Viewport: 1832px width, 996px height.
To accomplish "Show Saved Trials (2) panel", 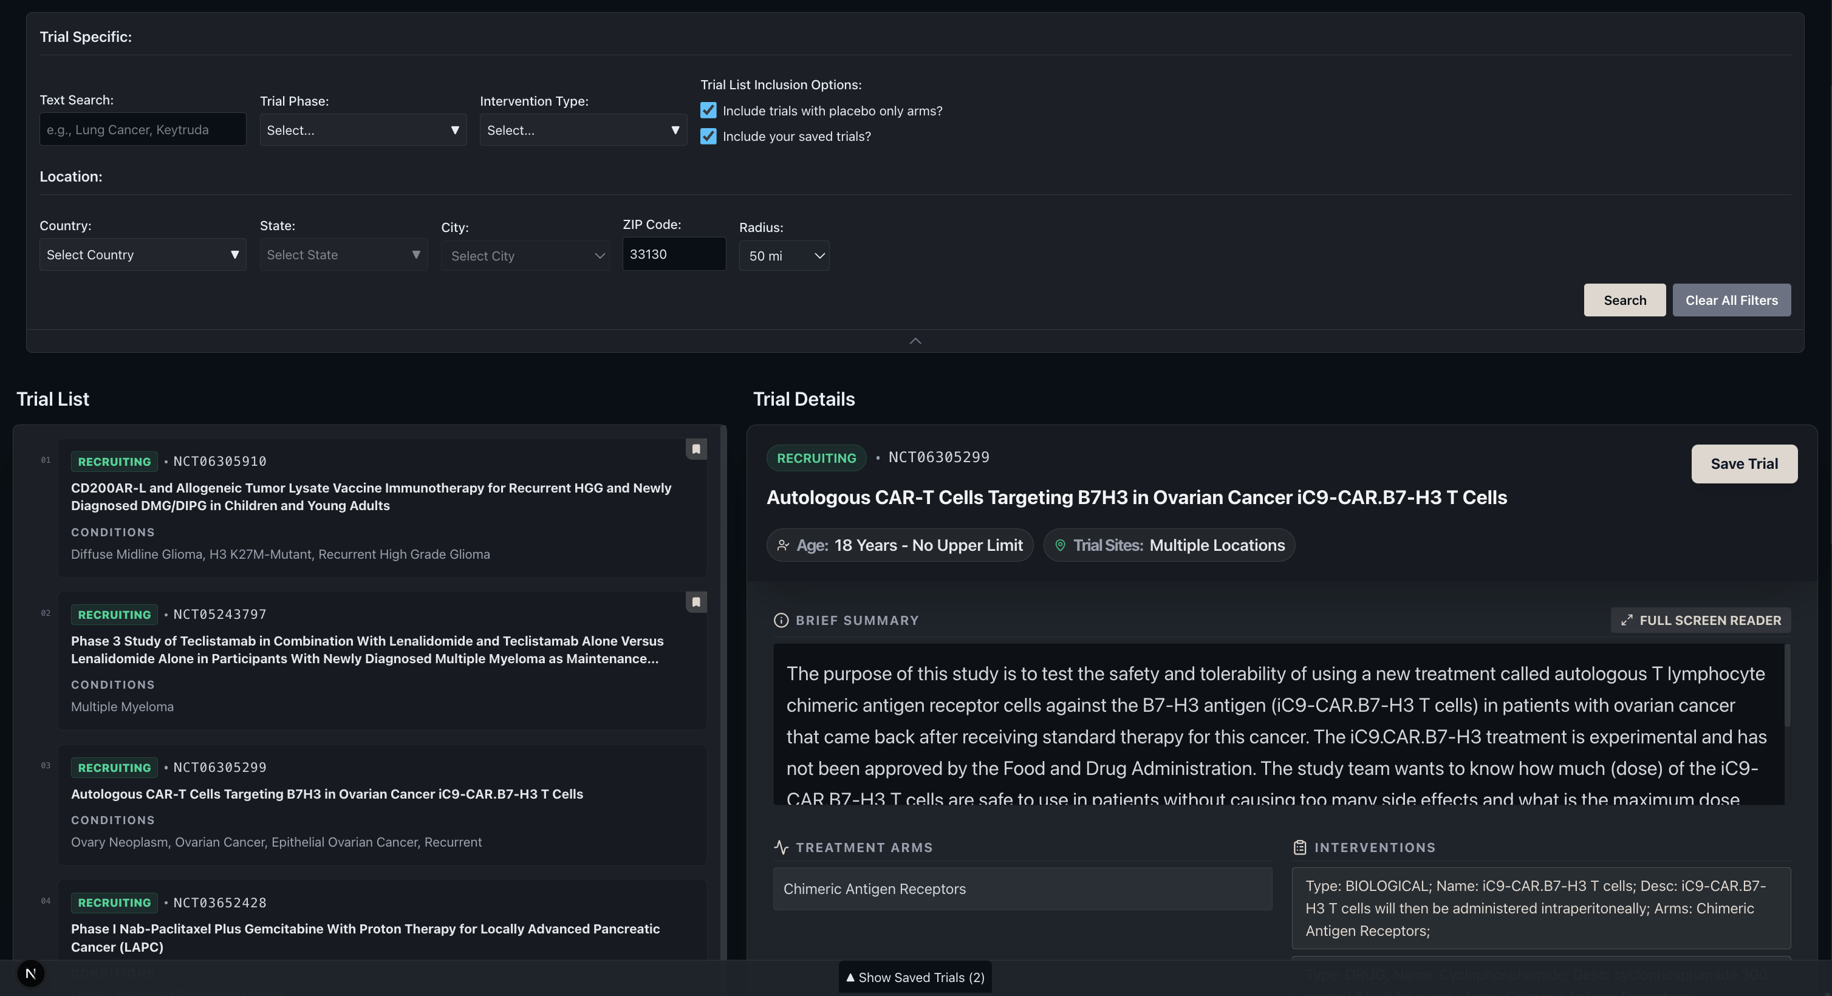I will [915, 978].
